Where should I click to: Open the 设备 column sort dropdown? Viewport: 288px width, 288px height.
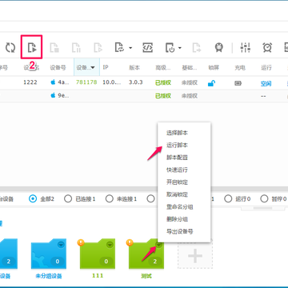coord(93,68)
